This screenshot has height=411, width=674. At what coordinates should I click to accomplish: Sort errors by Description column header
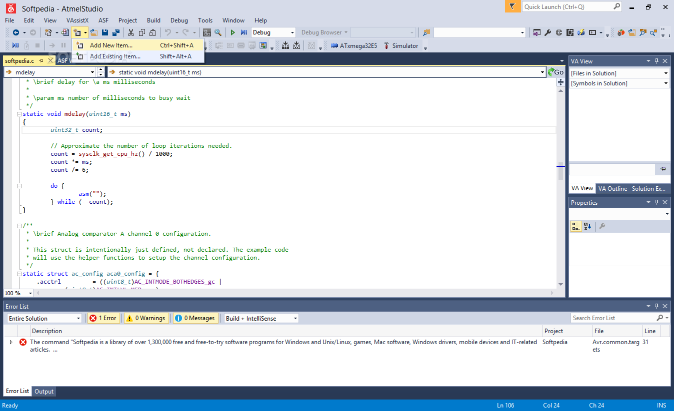[x=287, y=331]
